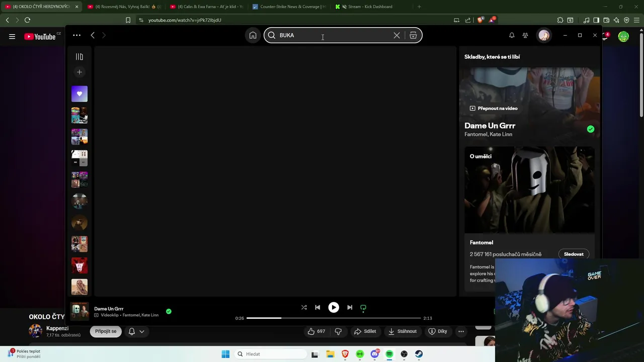The height and width of the screenshot is (362, 644).
Task: Switch to video via Přepnout na video
Action: point(493,108)
